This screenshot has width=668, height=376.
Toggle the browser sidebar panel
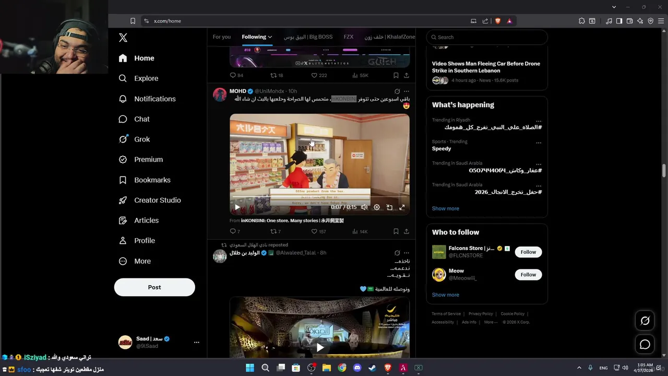coord(619,21)
